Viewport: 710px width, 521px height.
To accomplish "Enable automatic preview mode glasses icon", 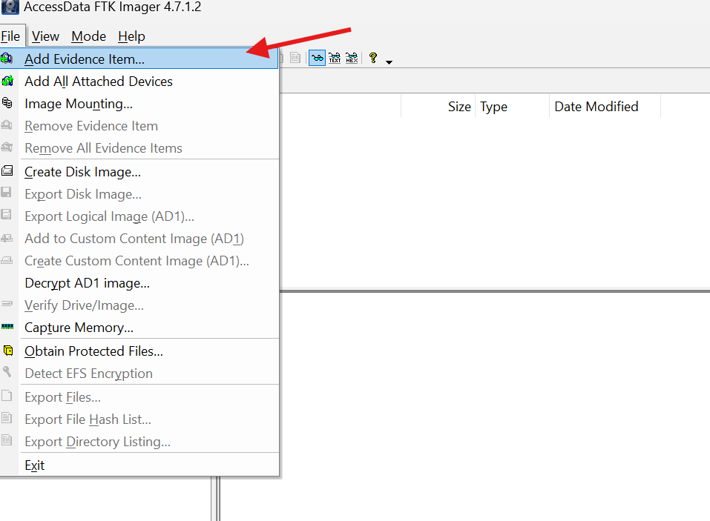I will 317,59.
